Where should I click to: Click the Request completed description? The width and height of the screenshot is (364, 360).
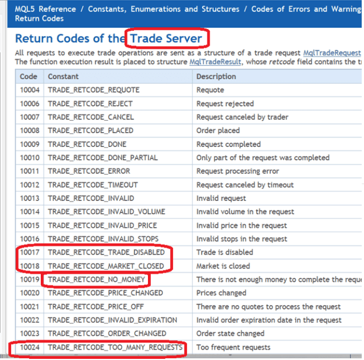point(228,144)
